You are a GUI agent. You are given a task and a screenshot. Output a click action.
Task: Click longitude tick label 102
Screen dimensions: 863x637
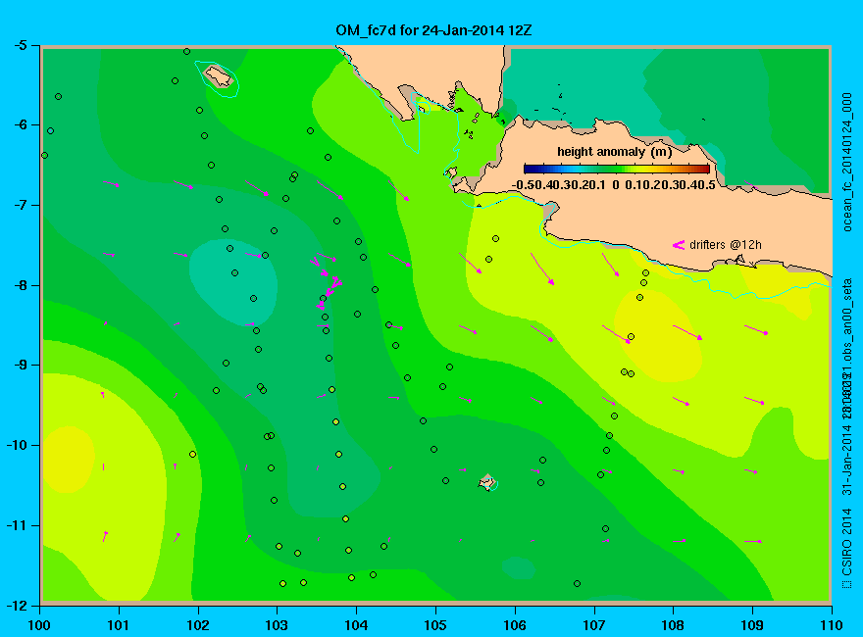pos(197,625)
